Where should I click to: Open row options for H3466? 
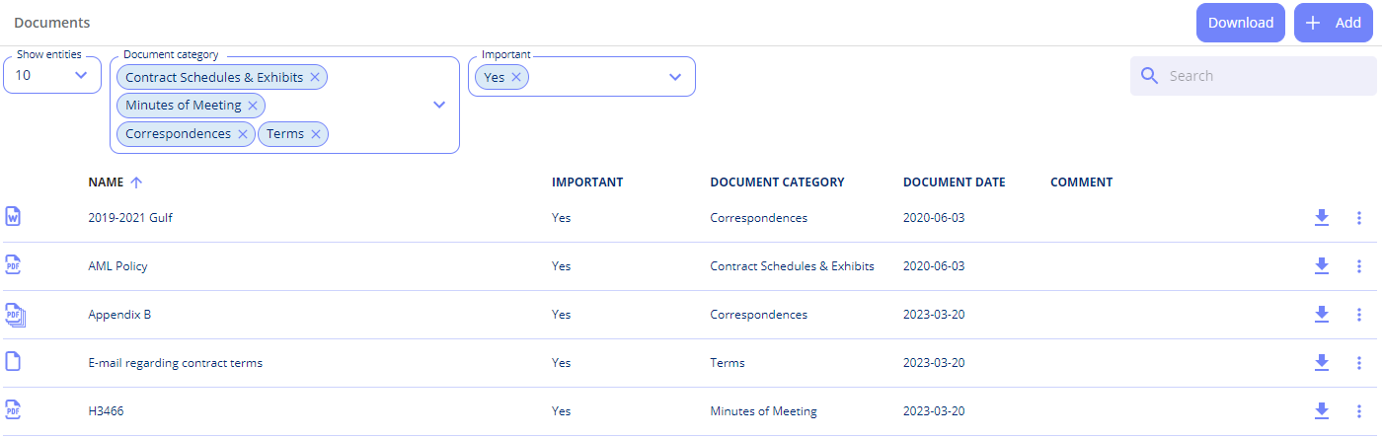(1359, 411)
